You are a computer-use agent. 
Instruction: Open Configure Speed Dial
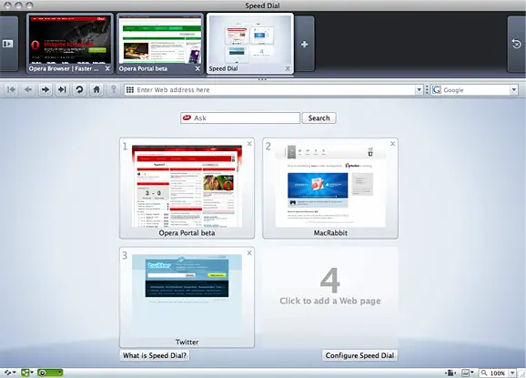[x=359, y=355]
